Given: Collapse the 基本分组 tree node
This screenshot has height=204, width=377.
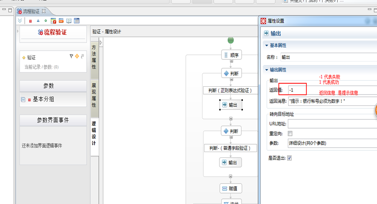Looking at the screenshot, I should [x=23, y=99].
